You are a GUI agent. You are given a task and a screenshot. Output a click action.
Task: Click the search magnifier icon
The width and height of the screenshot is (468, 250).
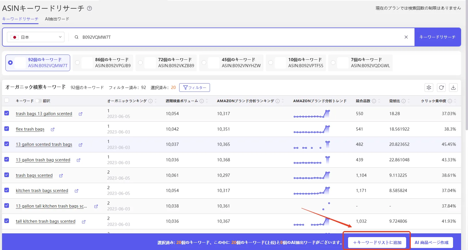[77, 37]
